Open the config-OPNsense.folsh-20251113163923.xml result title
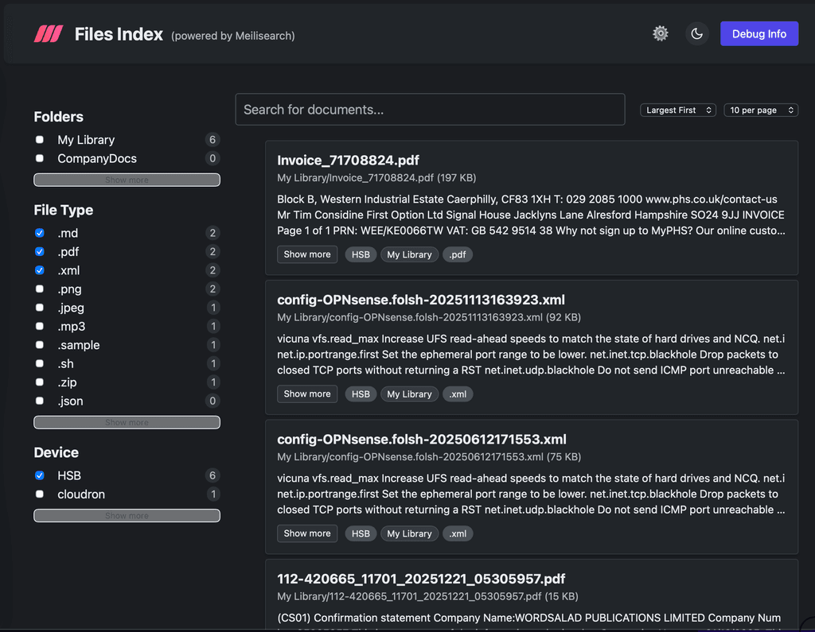Screen dimensions: 815x632 (x=420, y=300)
